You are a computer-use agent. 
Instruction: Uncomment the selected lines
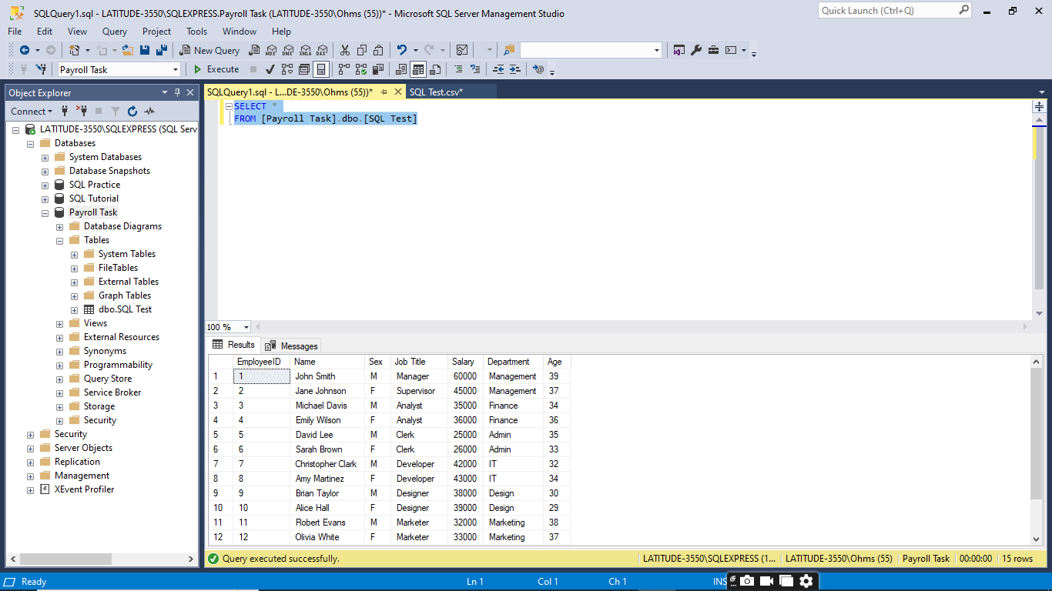click(475, 69)
